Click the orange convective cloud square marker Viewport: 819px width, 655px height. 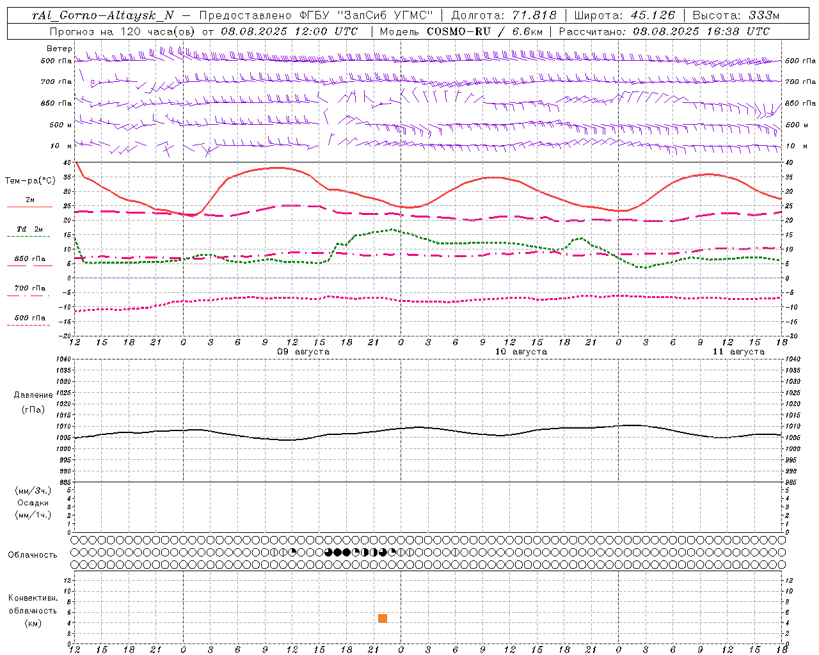tap(383, 618)
